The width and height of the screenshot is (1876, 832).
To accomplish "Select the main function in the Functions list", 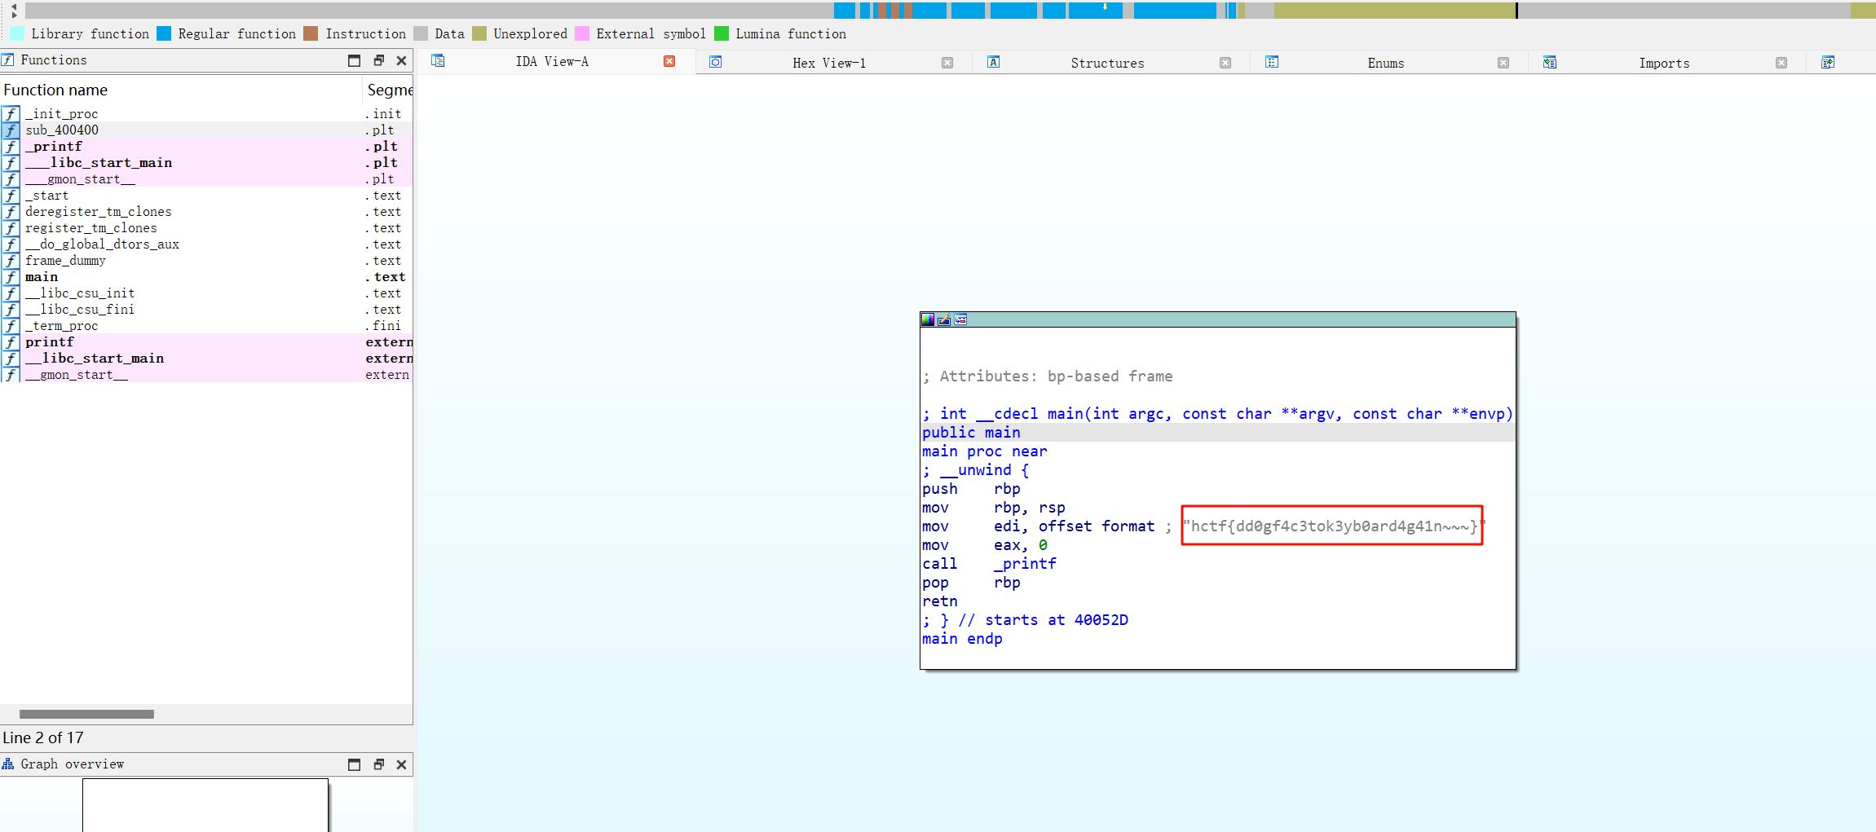I will [42, 277].
